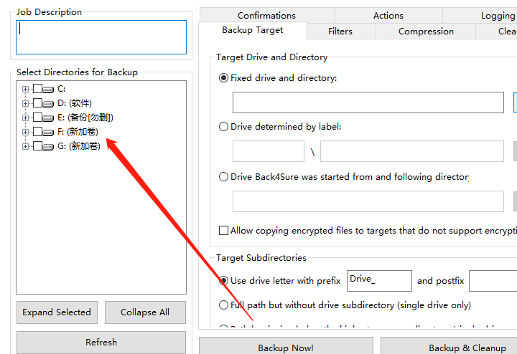Open the Compression tab

[x=426, y=32]
